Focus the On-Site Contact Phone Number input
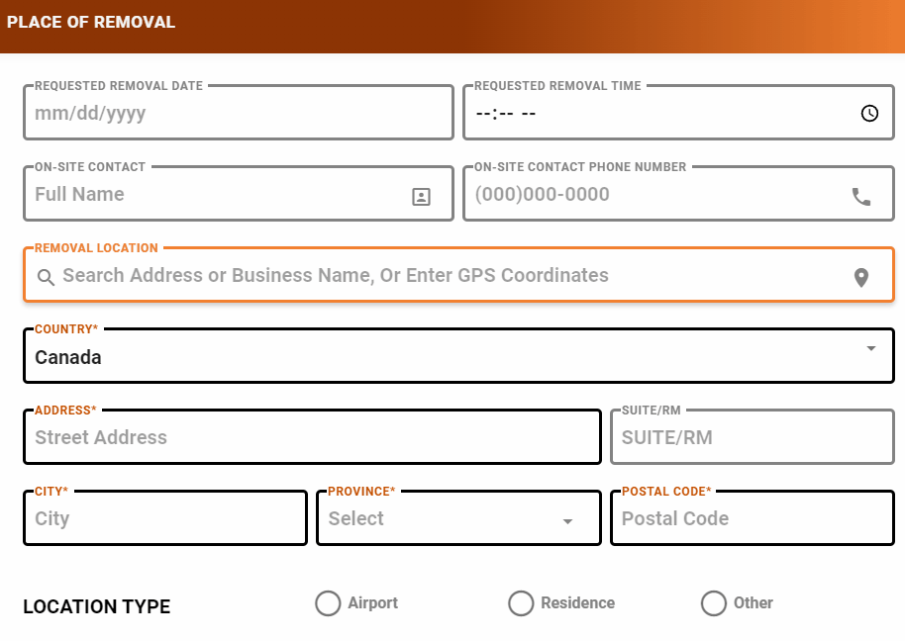 pyautogui.click(x=654, y=195)
